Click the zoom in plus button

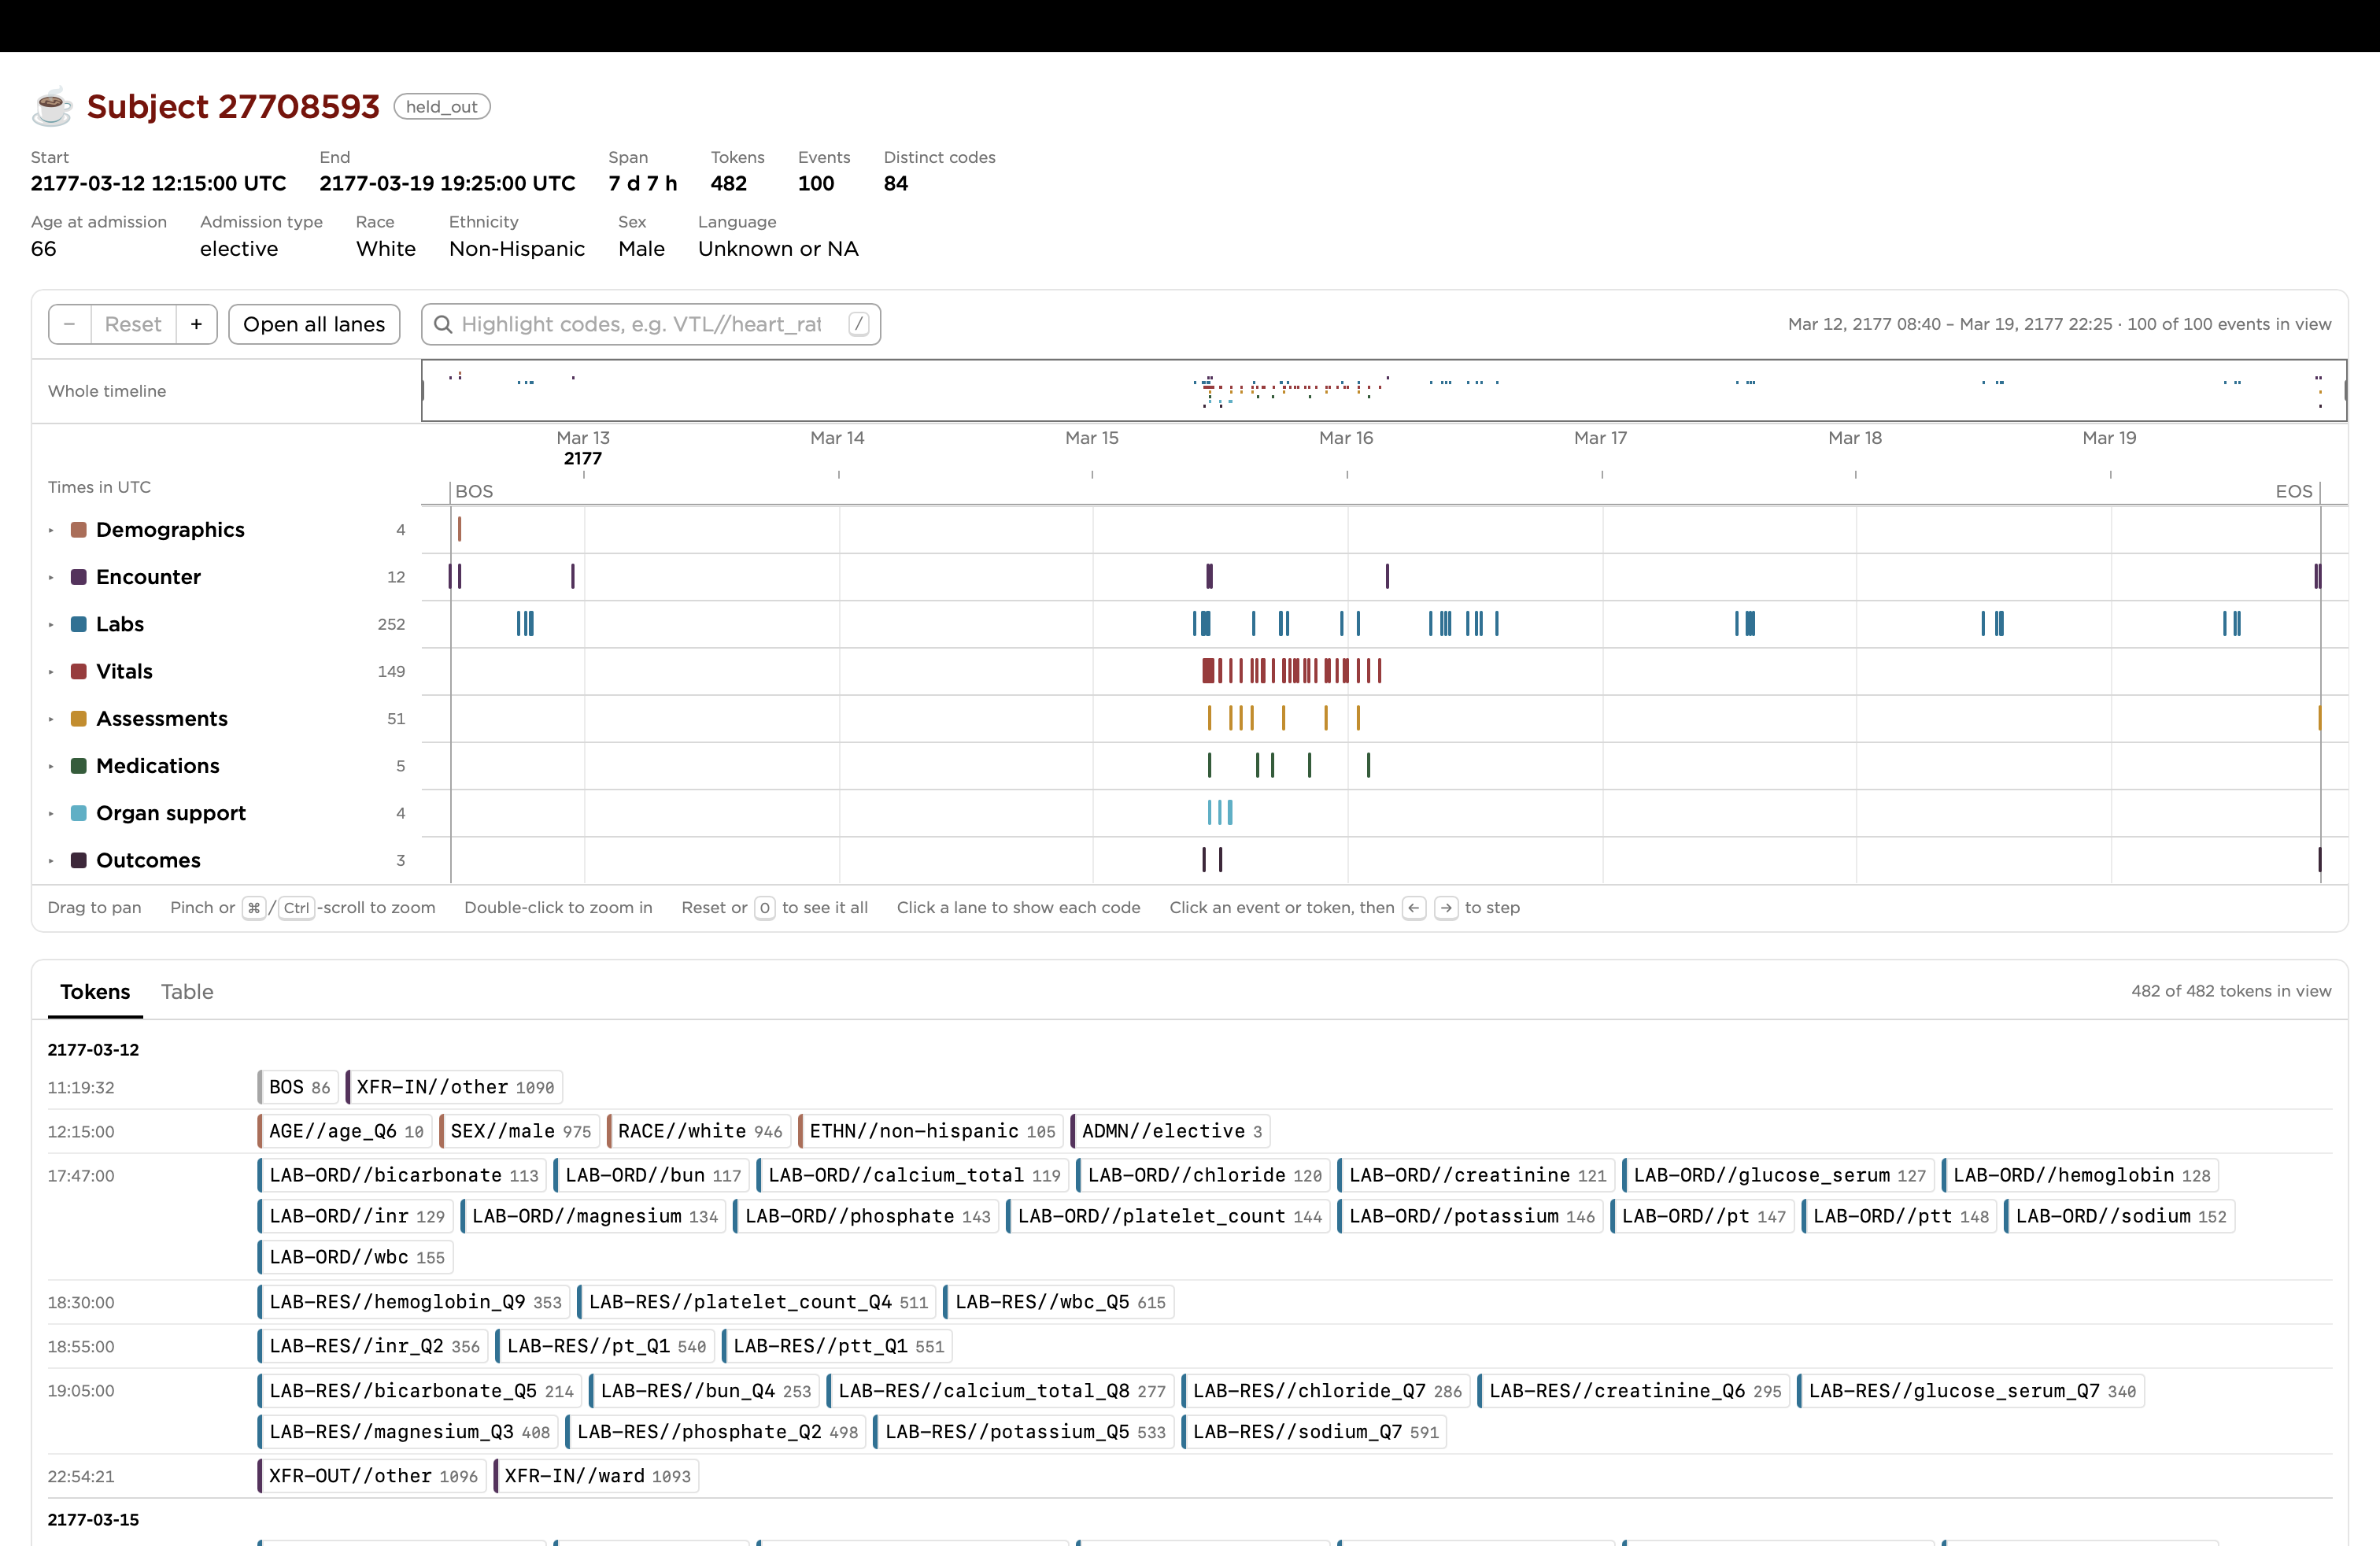click(x=196, y=324)
